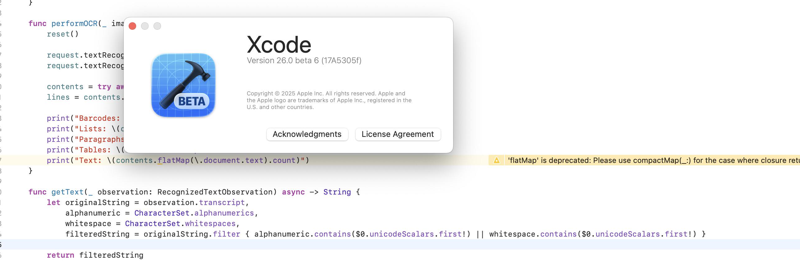Click print "Lists: line
This screenshot has height=262, width=800.
pyautogui.click(x=85, y=129)
